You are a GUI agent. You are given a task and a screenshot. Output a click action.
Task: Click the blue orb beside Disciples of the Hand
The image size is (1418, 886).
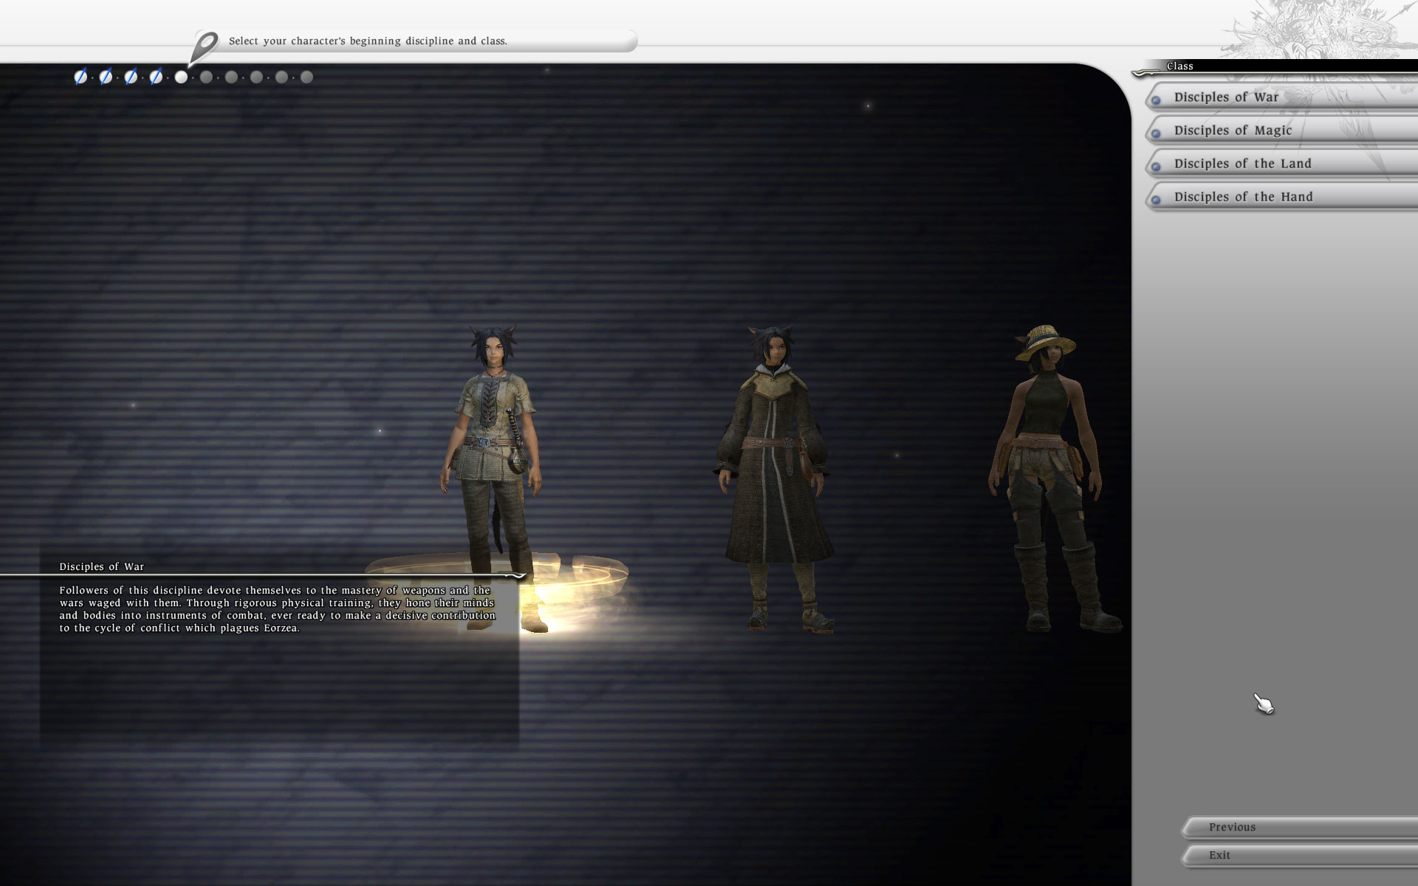(x=1156, y=199)
